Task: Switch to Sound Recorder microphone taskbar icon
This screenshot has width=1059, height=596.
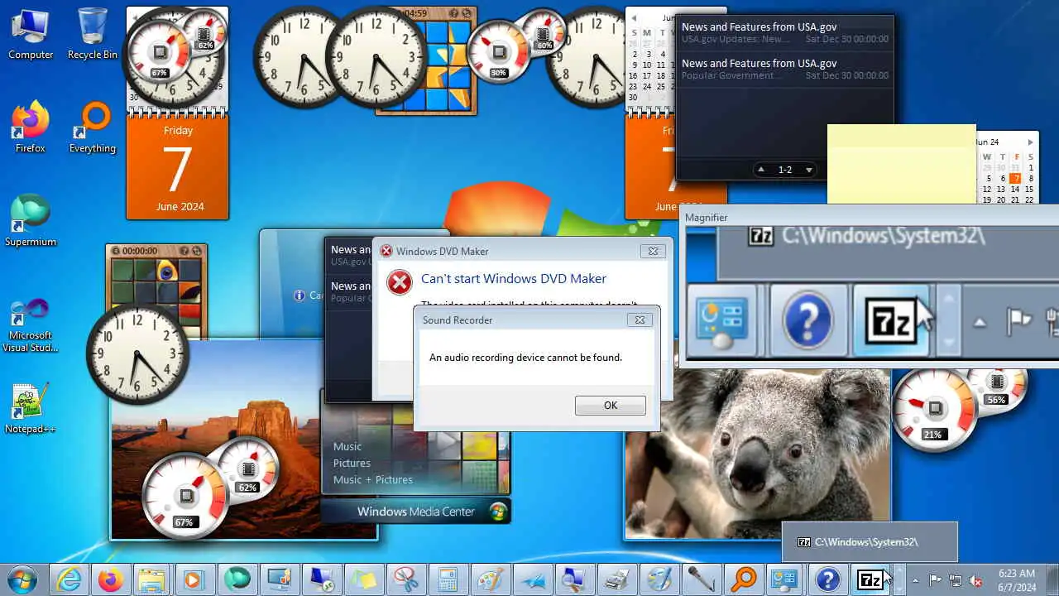Action: 702,580
